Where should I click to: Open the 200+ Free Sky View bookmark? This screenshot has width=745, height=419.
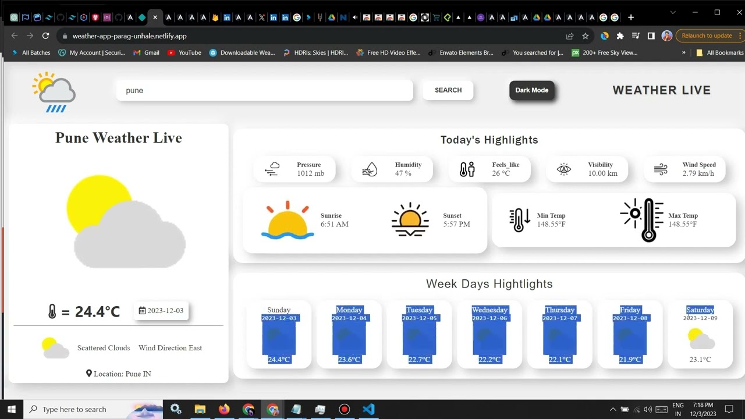click(x=605, y=52)
